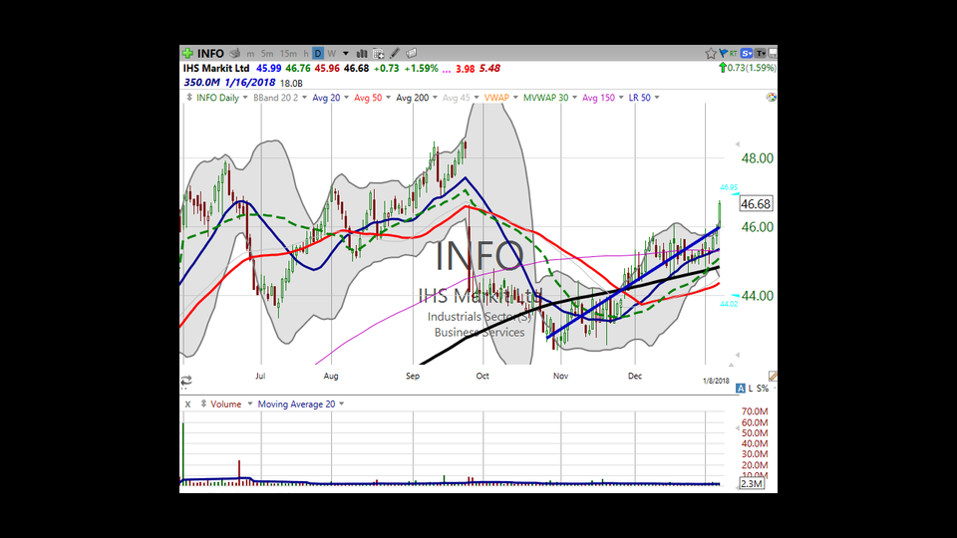Click the 18.0B market cap value

pyautogui.click(x=291, y=83)
